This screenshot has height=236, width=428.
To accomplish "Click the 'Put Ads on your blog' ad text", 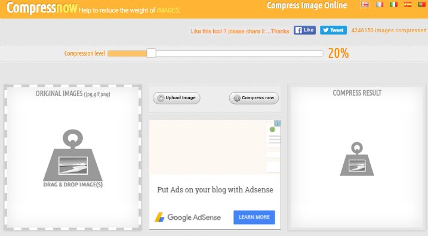I will coord(215,190).
